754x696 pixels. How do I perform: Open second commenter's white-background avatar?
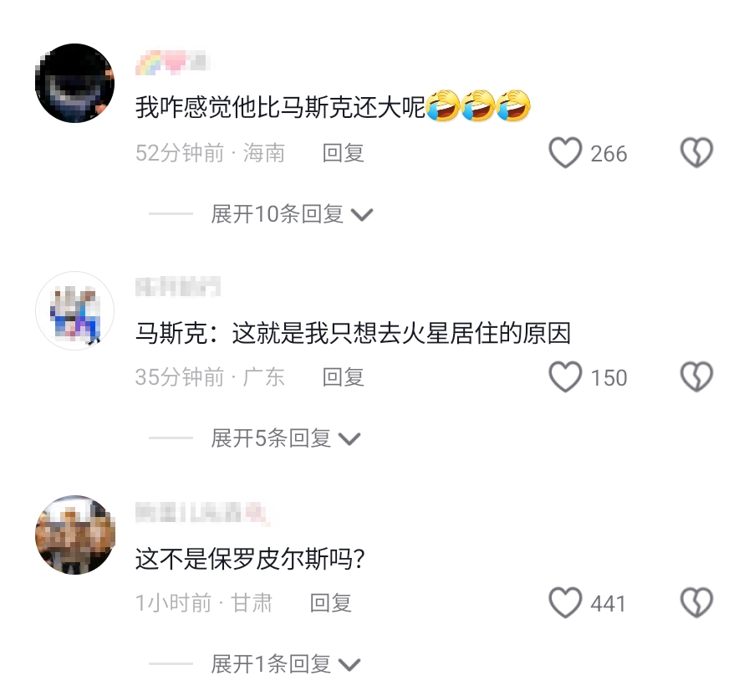pyautogui.click(x=75, y=310)
